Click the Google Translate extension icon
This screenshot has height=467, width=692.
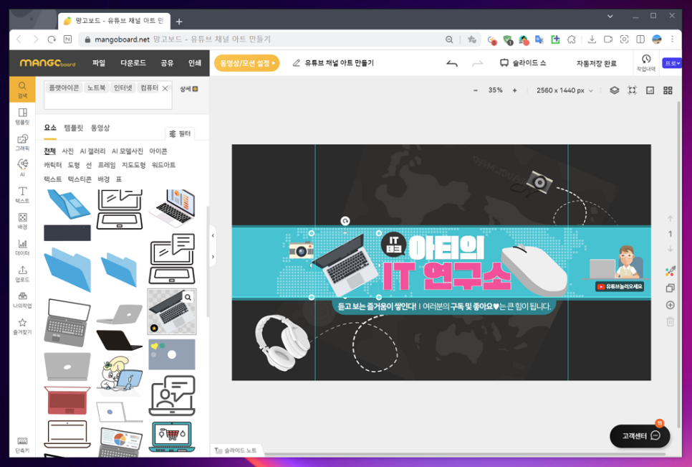539,39
